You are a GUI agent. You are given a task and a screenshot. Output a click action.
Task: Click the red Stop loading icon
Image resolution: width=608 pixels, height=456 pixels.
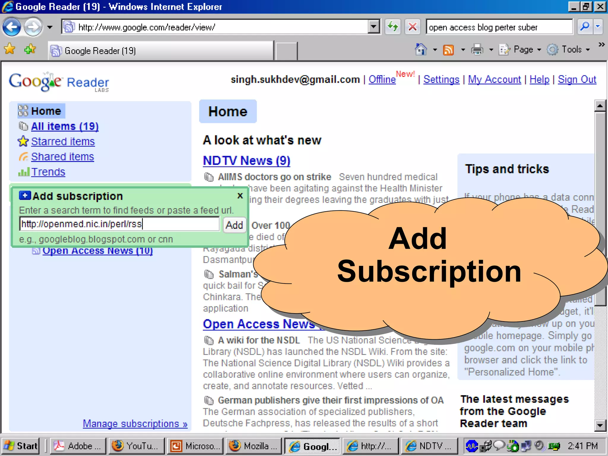(412, 27)
